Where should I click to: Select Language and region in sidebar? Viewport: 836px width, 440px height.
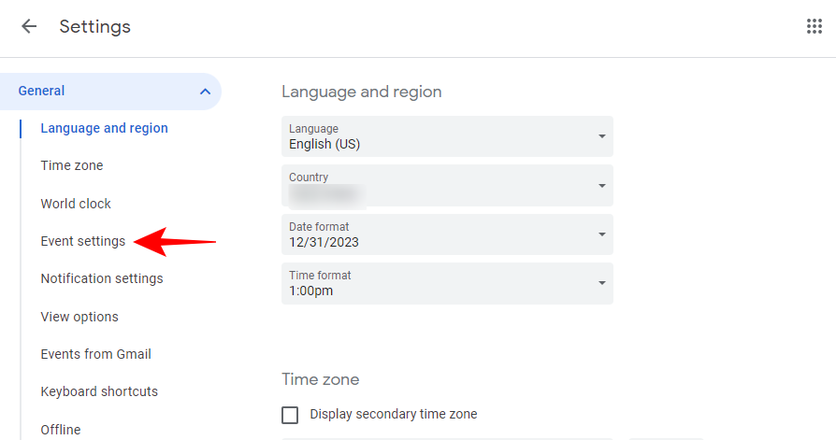point(104,128)
